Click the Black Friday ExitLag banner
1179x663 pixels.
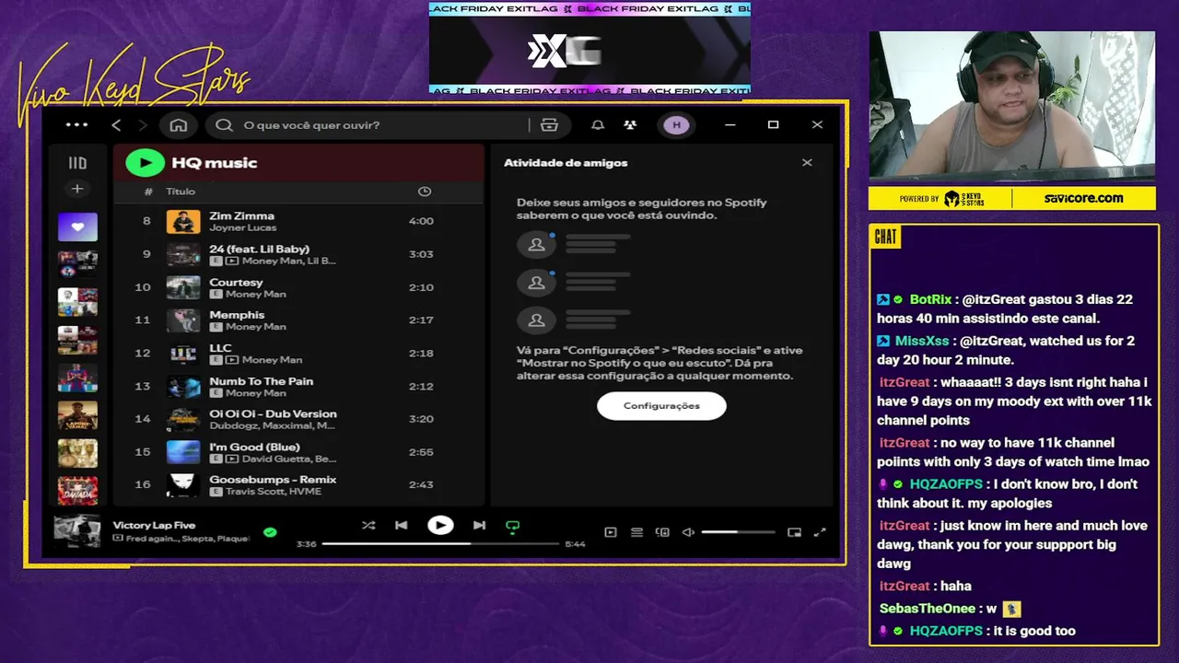tap(589, 48)
